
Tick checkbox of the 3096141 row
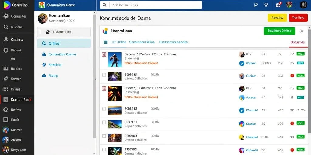[104, 109]
